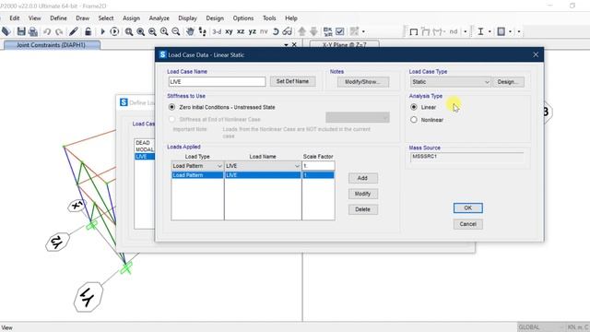Click the Set Display Options checkbox icon
The width and height of the screenshot is (590, 332).
(x=340, y=31)
